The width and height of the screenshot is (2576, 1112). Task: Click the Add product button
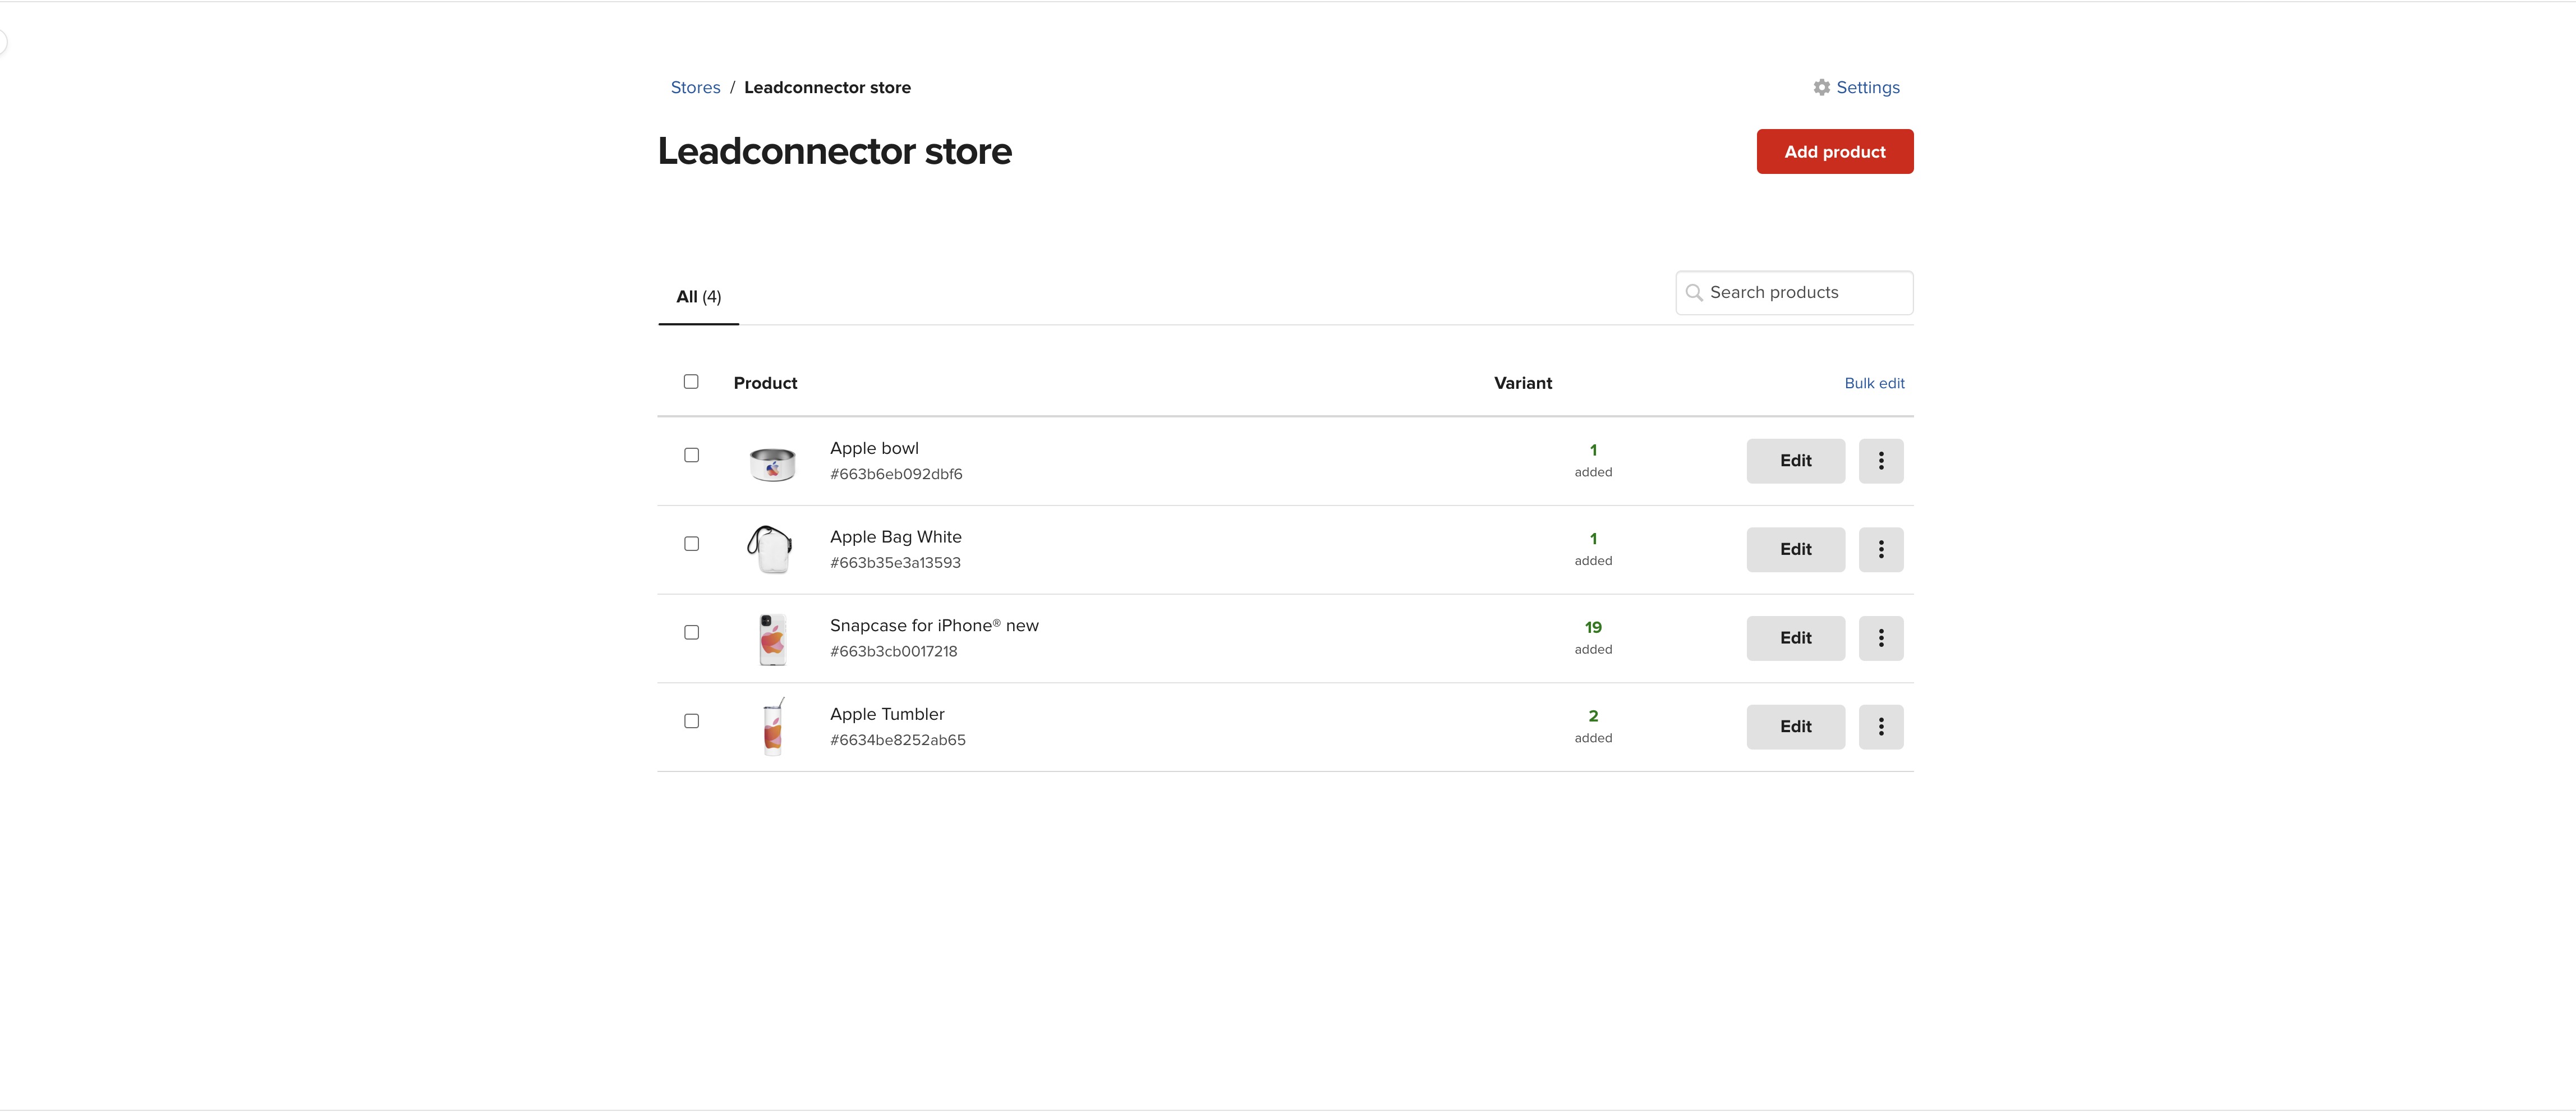point(1834,152)
